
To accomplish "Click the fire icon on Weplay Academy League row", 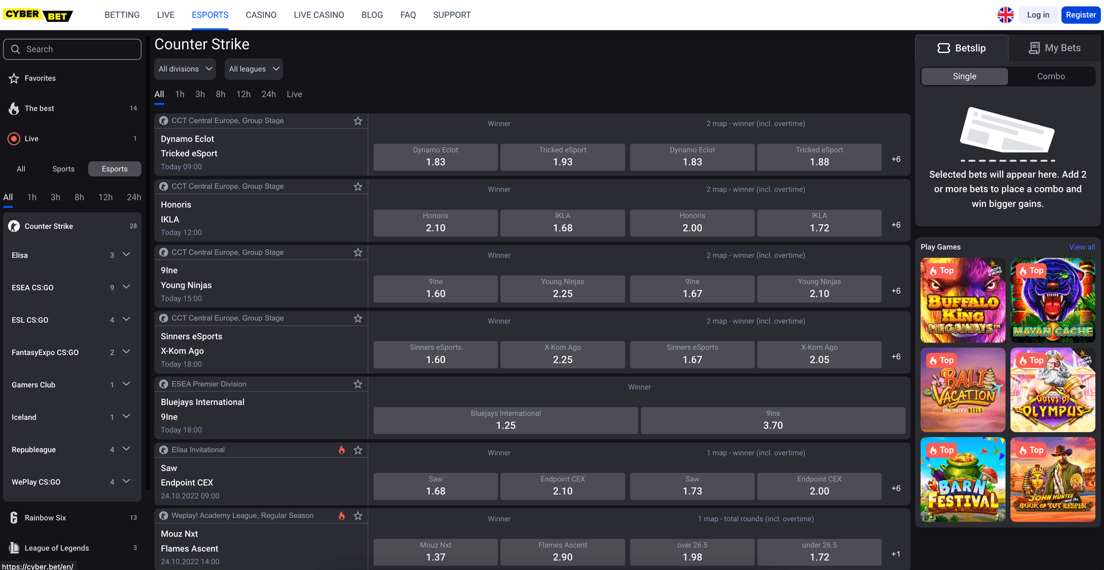I will pos(342,516).
